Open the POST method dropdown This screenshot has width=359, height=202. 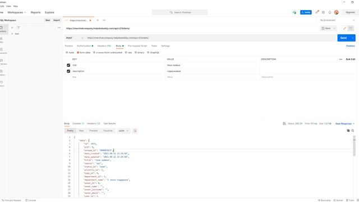coord(75,38)
